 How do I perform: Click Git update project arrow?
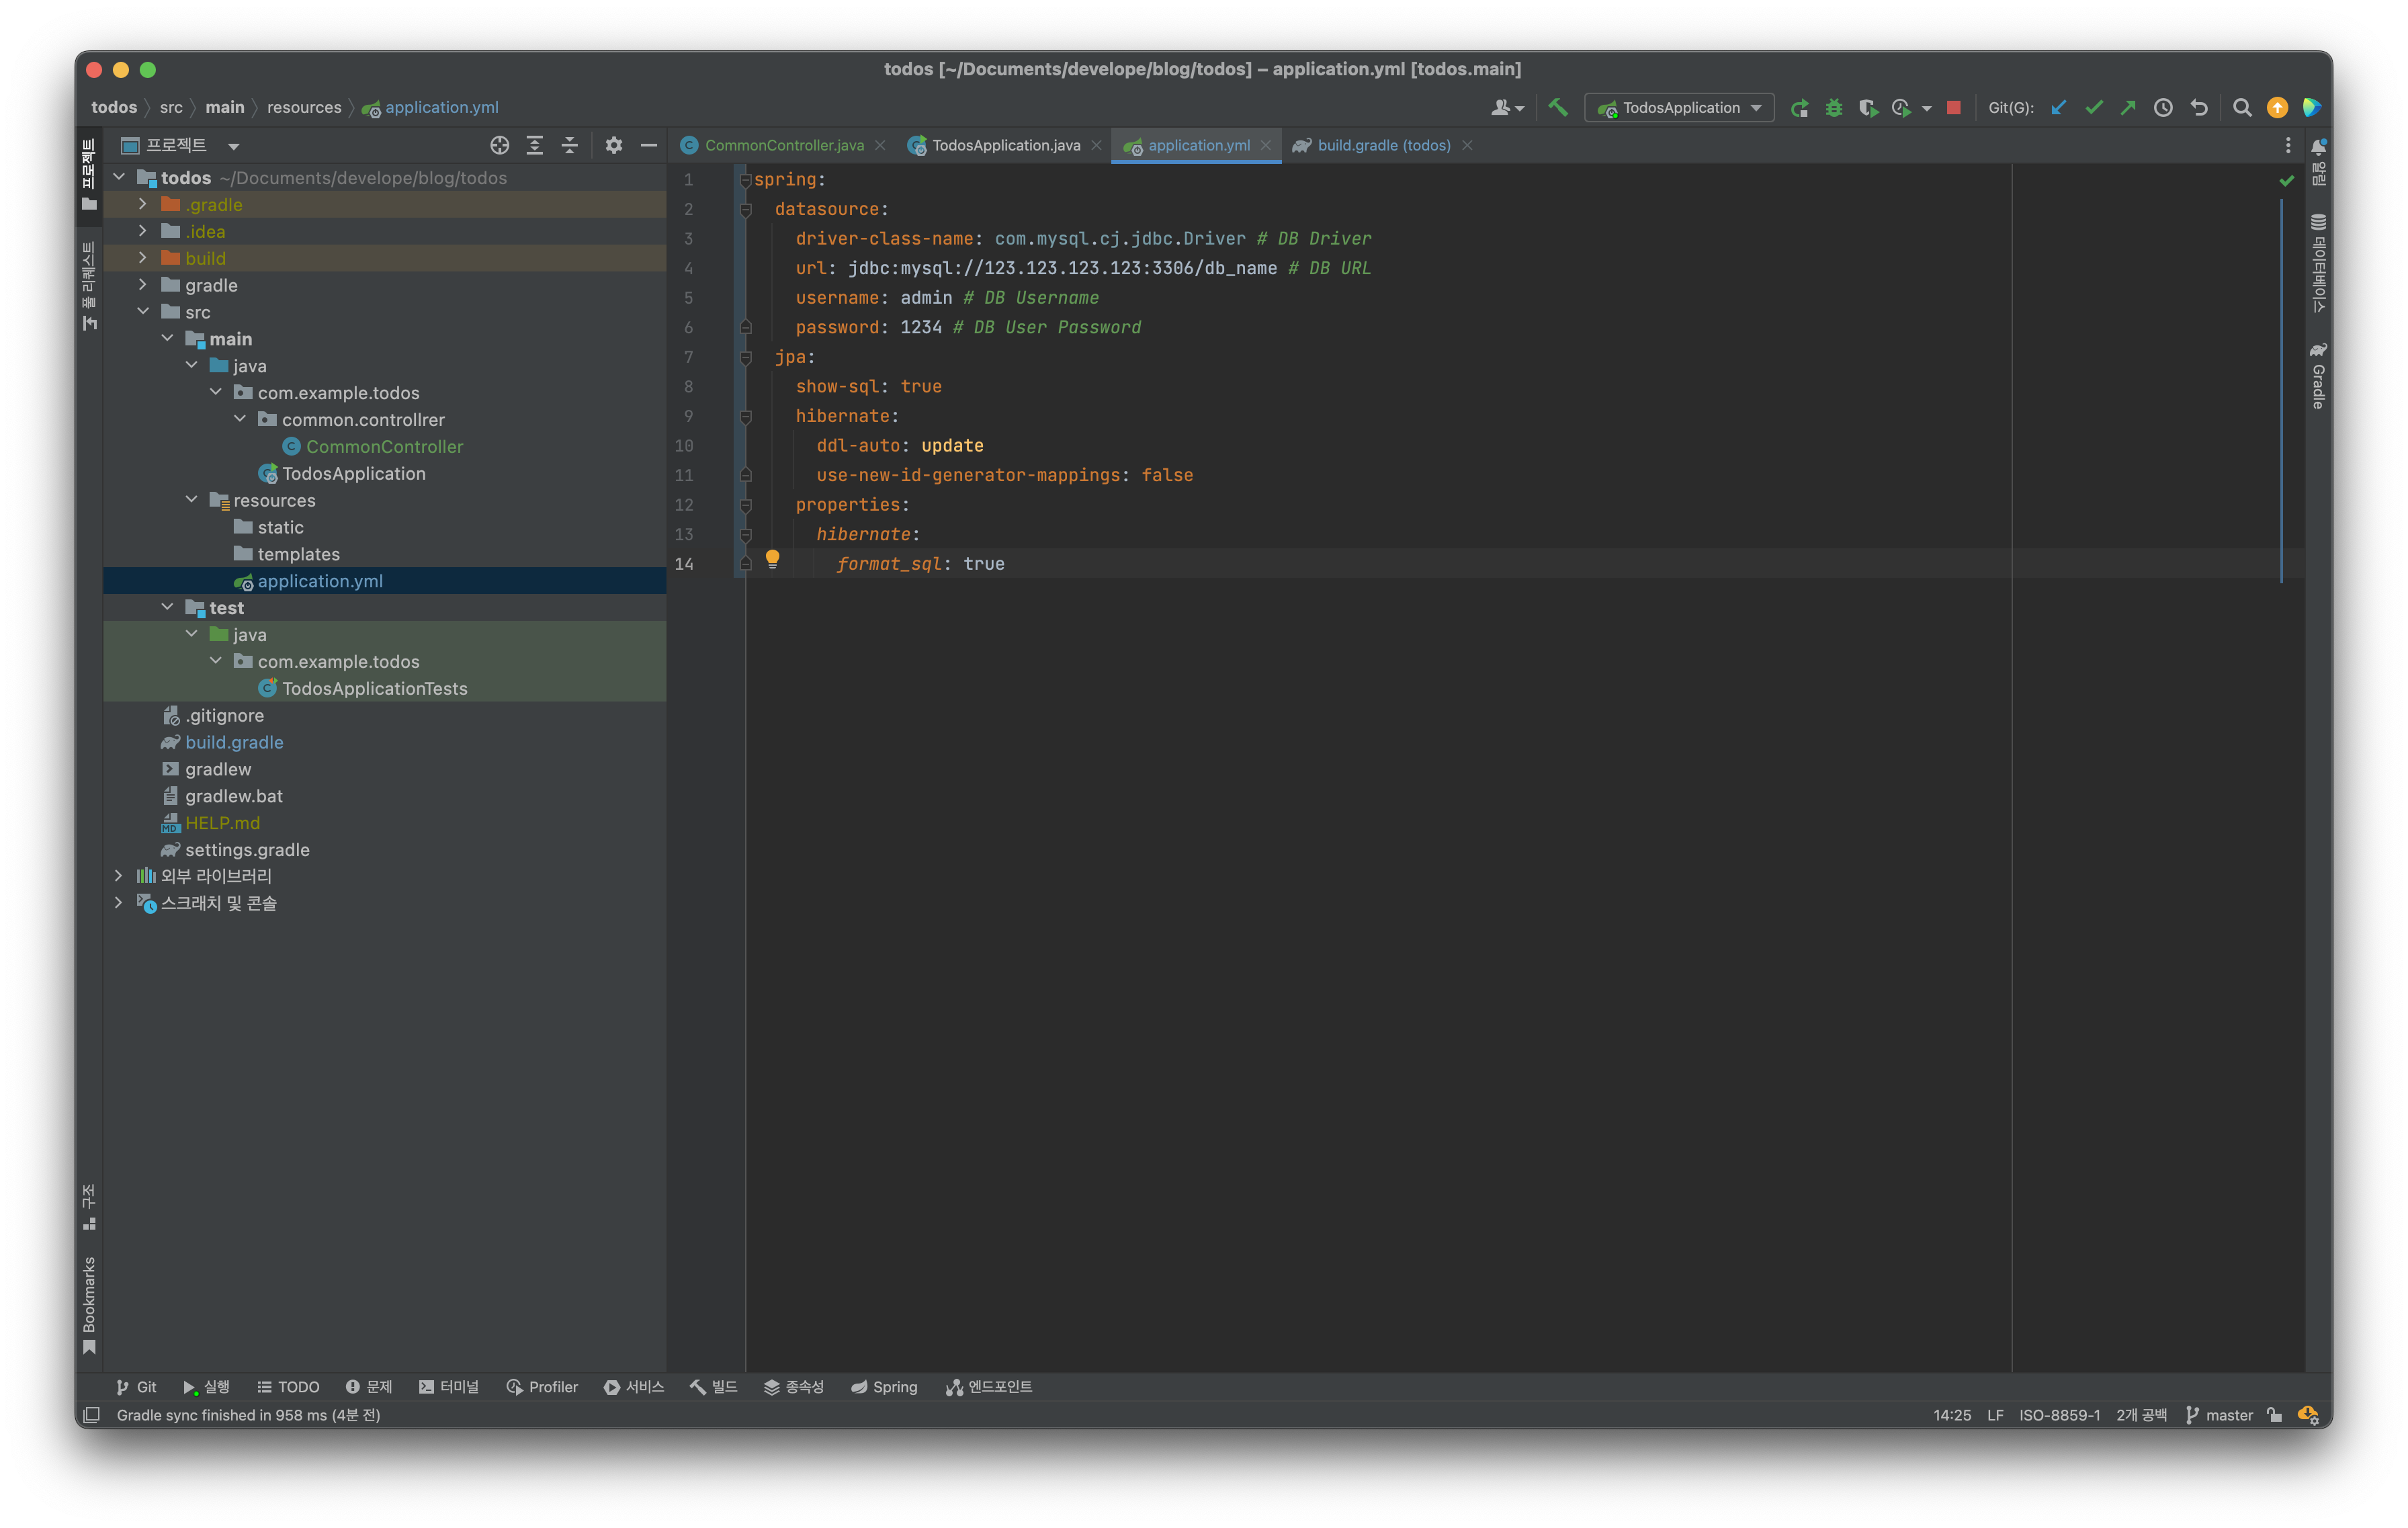click(x=2058, y=108)
